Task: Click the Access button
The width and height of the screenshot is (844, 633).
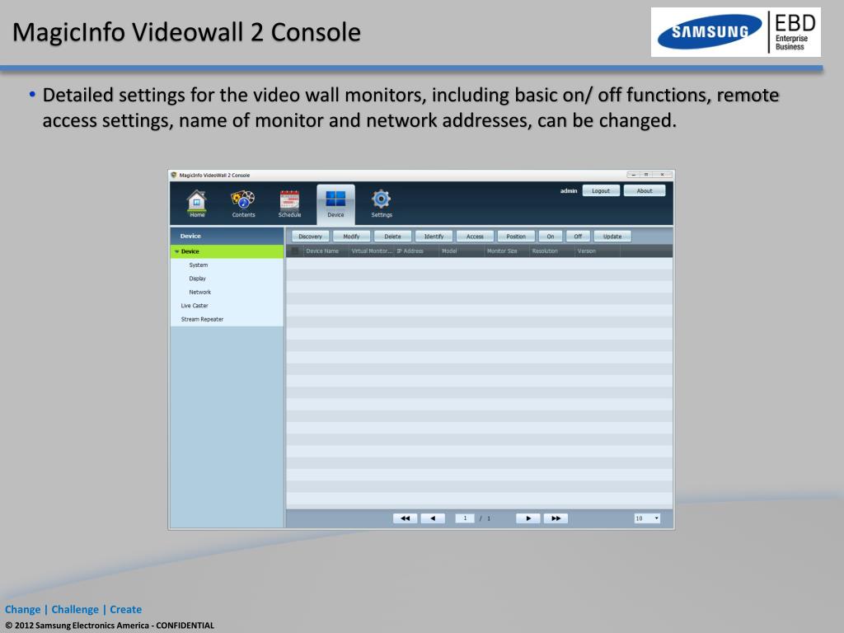Action: click(x=475, y=237)
